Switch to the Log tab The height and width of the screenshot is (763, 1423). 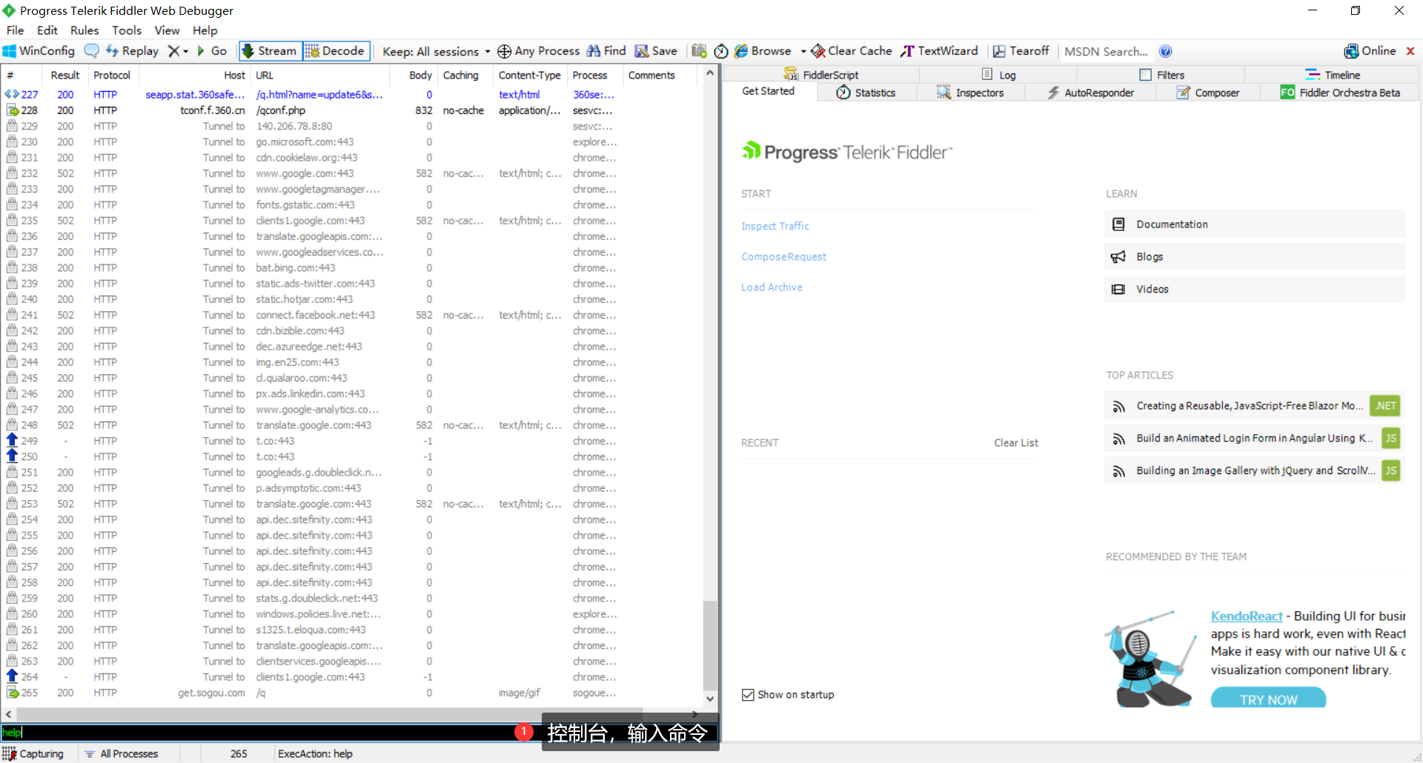click(x=998, y=75)
